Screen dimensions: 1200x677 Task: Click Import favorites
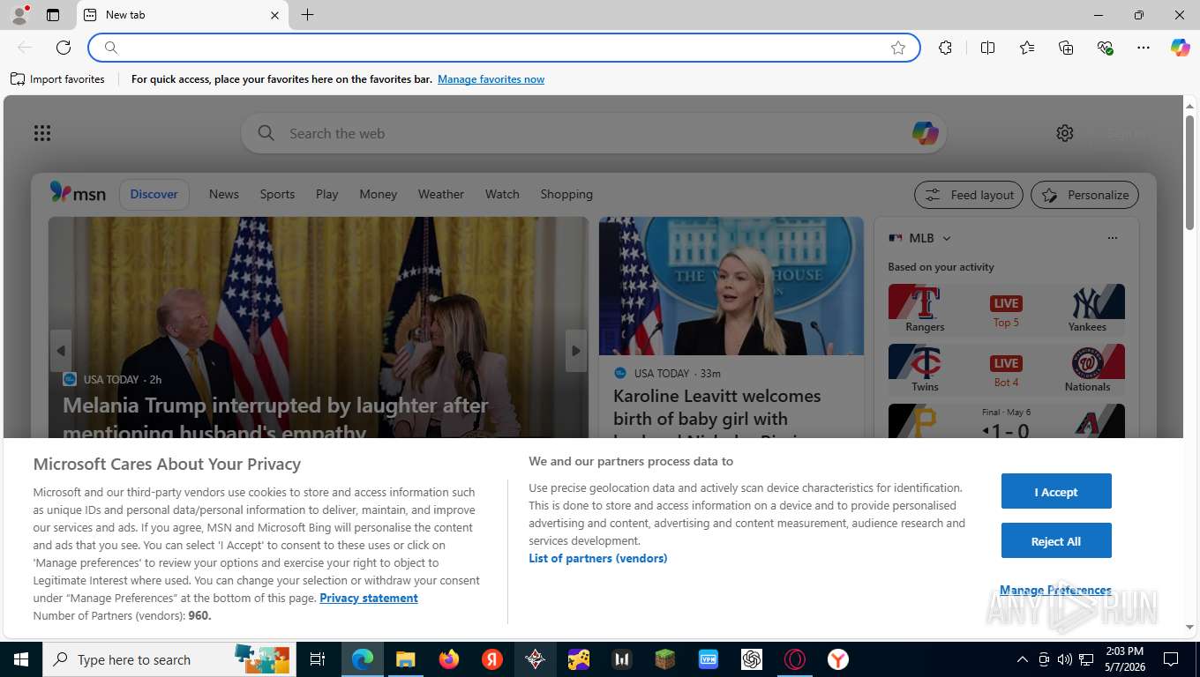(57, 79)
